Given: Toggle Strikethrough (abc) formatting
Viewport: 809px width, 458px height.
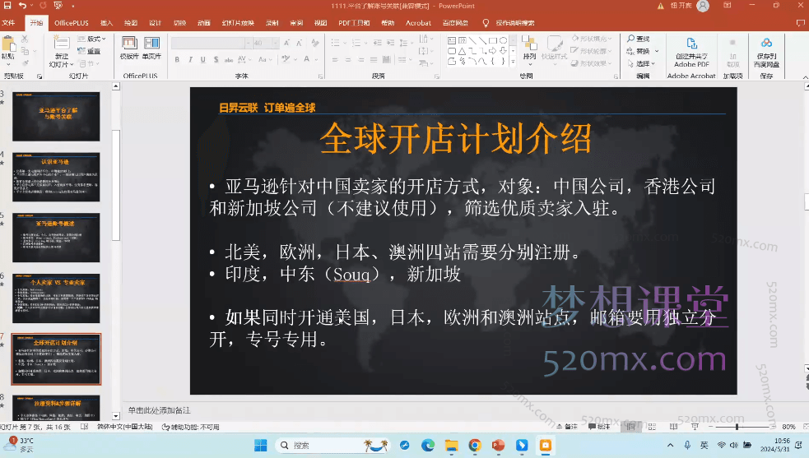Looking at the screenshot, I should 229,60.
